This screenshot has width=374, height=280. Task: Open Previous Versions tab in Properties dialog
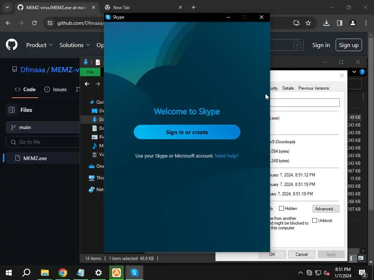313,88
